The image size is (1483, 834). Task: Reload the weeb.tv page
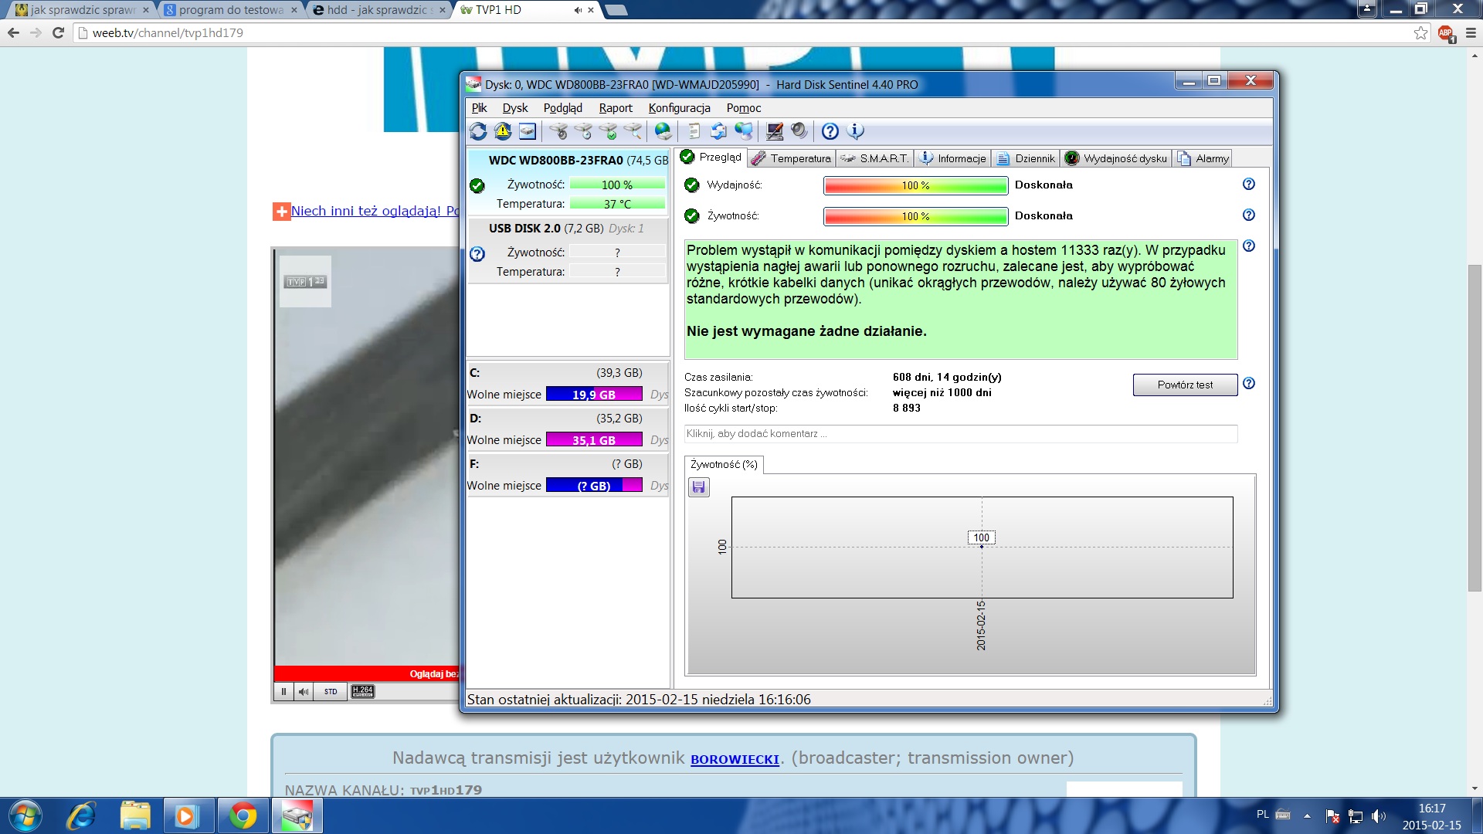[58, 32]
